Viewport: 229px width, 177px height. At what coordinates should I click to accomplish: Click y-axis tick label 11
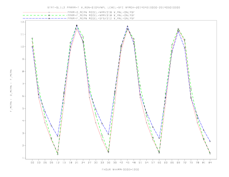click(22, 34)
